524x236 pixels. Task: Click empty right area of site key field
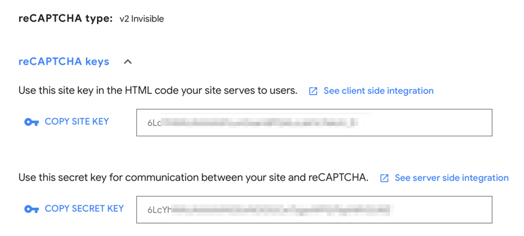(x=424, y=123)
